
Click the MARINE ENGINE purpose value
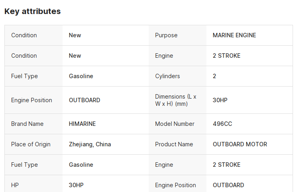pyautogui.click(x=234, y=35)
